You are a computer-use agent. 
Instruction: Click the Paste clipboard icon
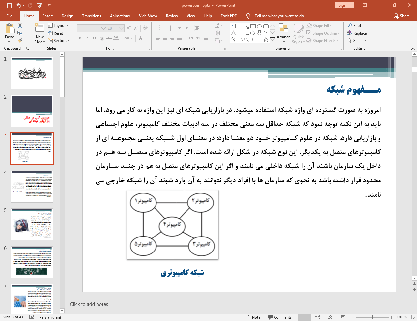click(x=9, y=29)
